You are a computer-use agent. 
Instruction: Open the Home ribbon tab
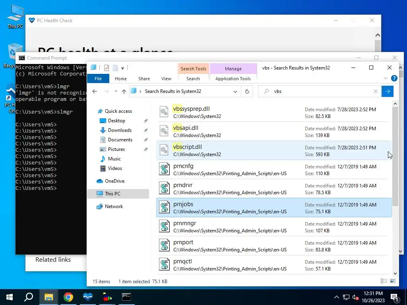pos(121,79)
